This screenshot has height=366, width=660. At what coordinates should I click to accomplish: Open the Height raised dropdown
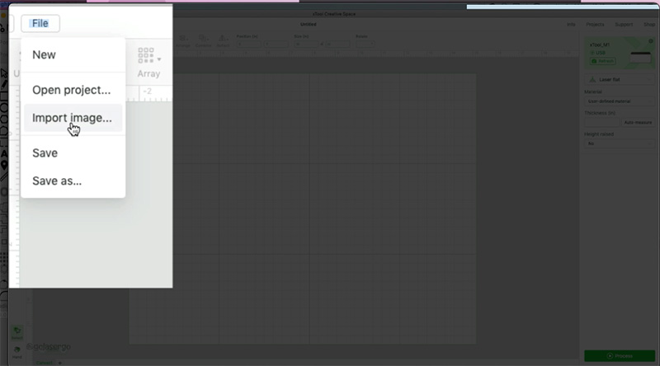click(619, 143)
